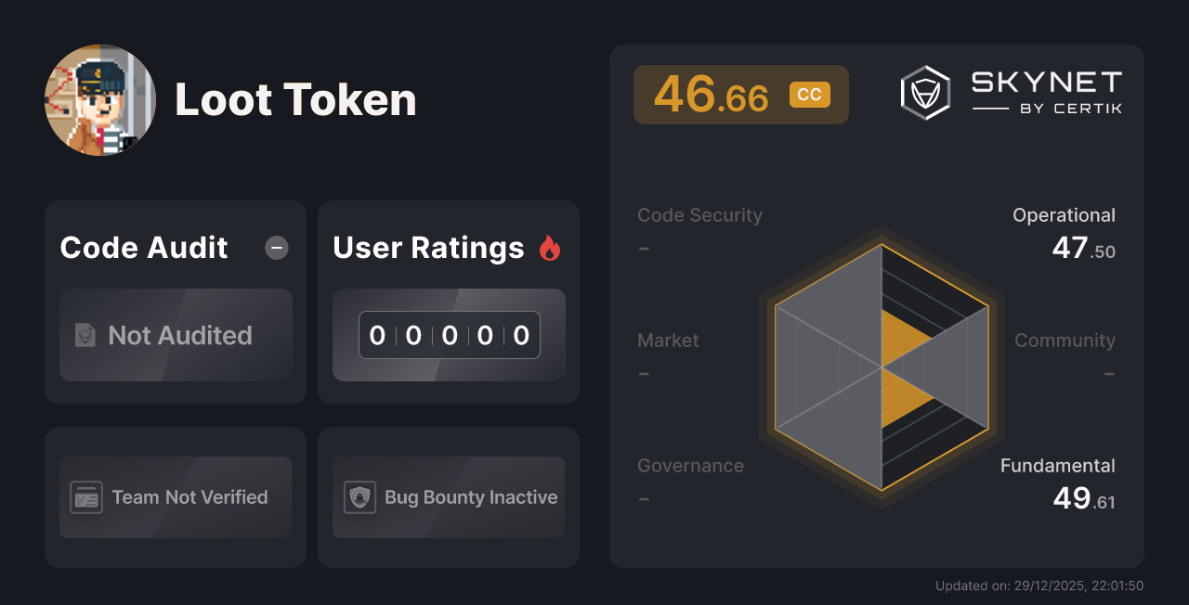Click the ID card icon for Team Not Verified
The width and height of the screenshot is (1189, 605).
[88, 497]
